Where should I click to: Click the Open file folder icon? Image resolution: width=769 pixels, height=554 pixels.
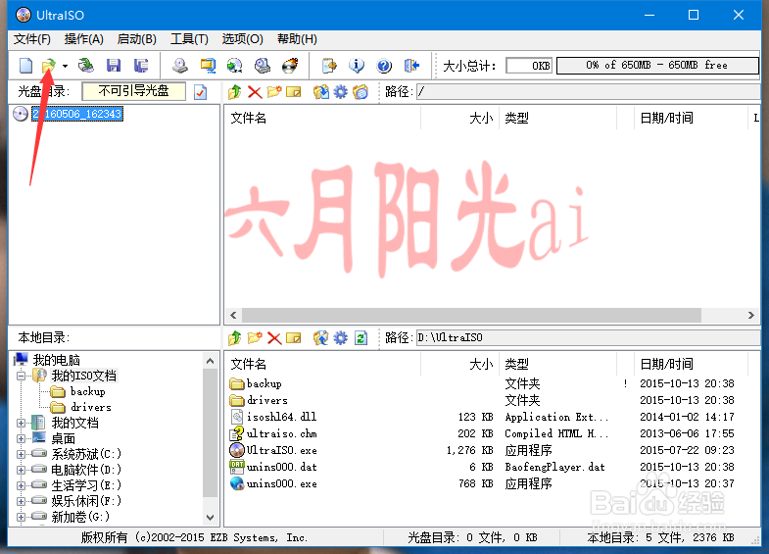[x=49, y=66]
